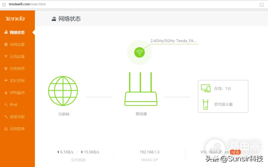Click the reader icon in the address bar
This screenshot has height=167, width=268.
(x=262, y=4)
